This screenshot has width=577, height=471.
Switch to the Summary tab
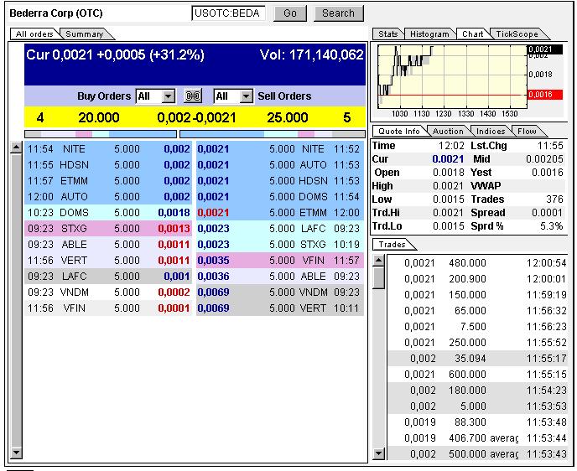[x=84, y=34]
